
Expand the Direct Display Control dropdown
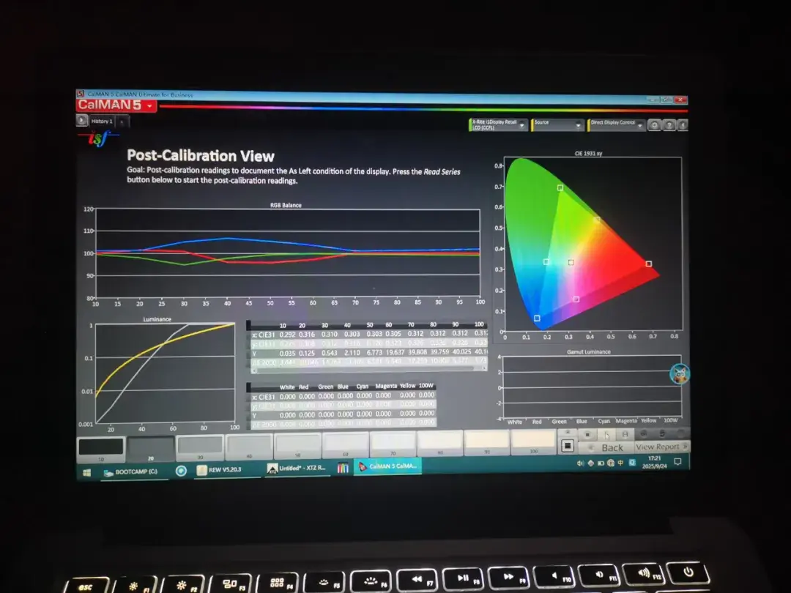[617, 125]
